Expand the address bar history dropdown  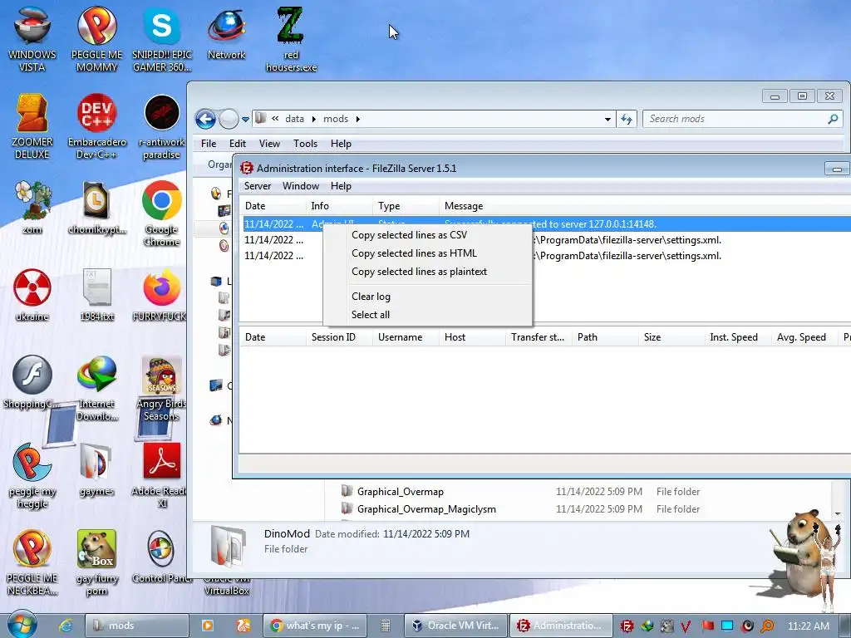[x=608, y=119]
